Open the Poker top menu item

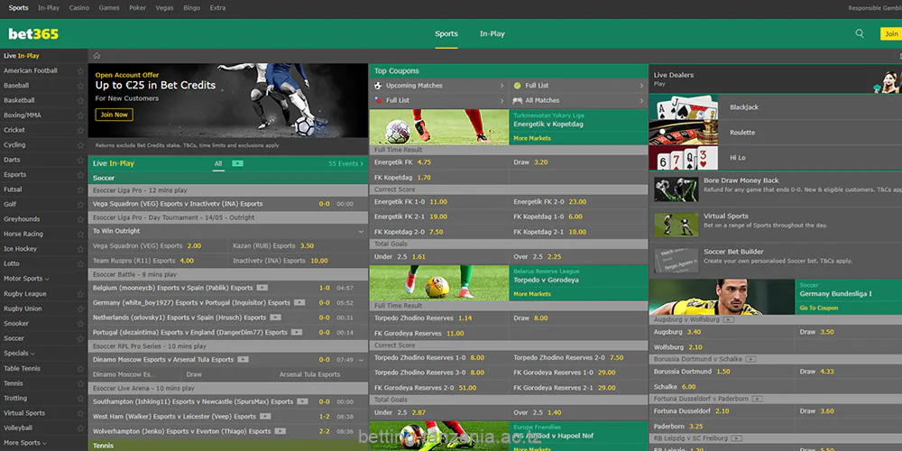137,8
